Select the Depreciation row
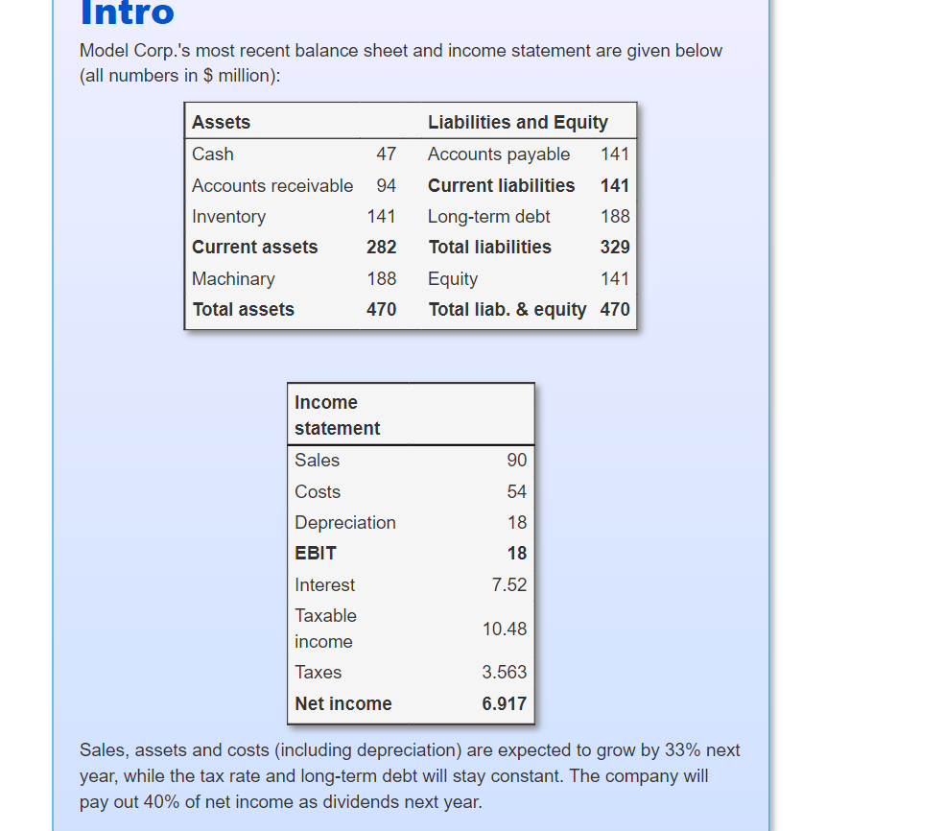 point(345,522)
